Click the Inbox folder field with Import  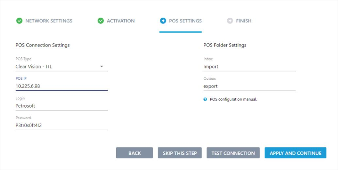[249, 67]
